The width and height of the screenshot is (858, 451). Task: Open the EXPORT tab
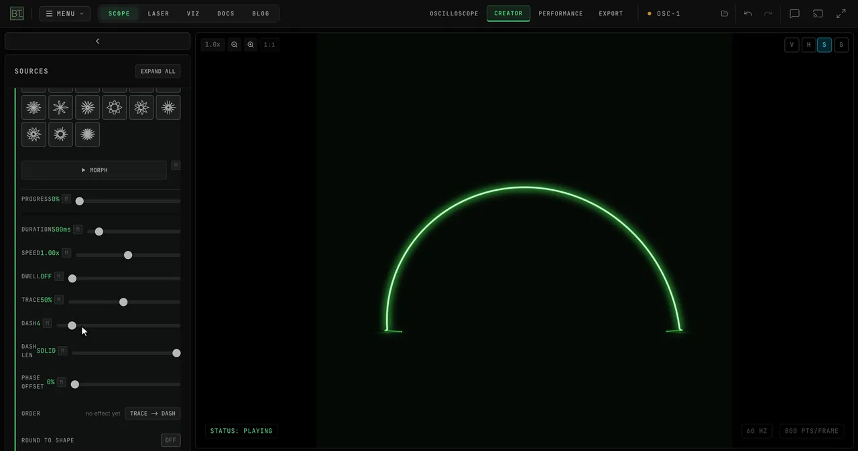click(611, 13)
